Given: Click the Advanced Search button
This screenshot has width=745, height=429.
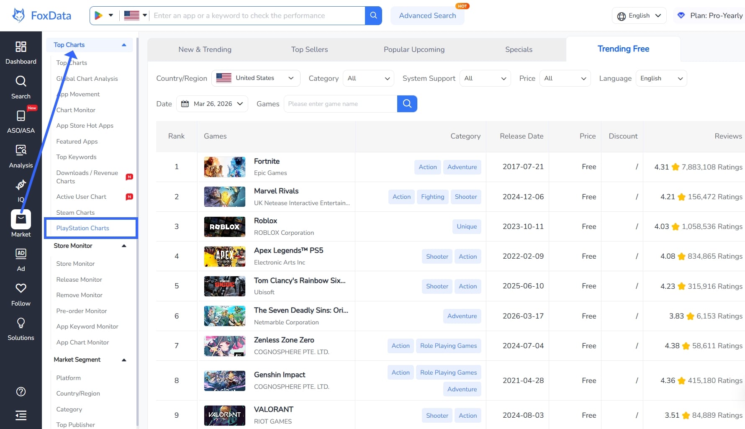Looking at the screenshot, I should point(427,15).
